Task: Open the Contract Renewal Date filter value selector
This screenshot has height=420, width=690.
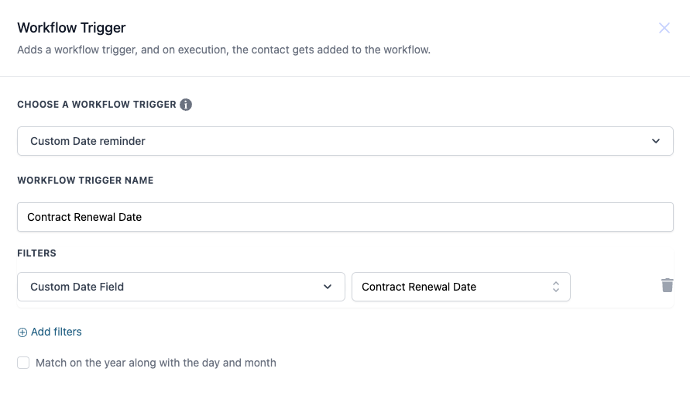Action: click(460, 287)
